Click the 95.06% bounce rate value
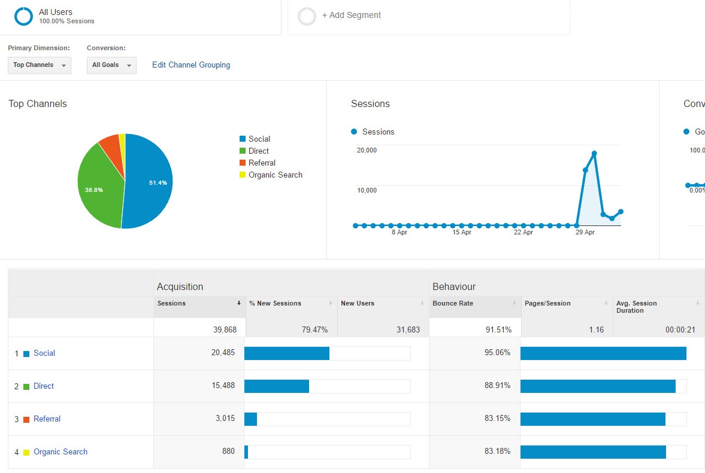 coord(497,353)
